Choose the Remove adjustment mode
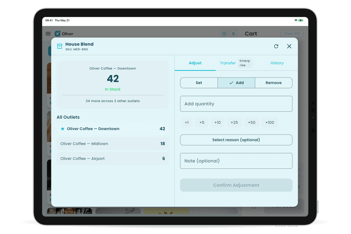The image size is (351, 234). pos(274,83)
